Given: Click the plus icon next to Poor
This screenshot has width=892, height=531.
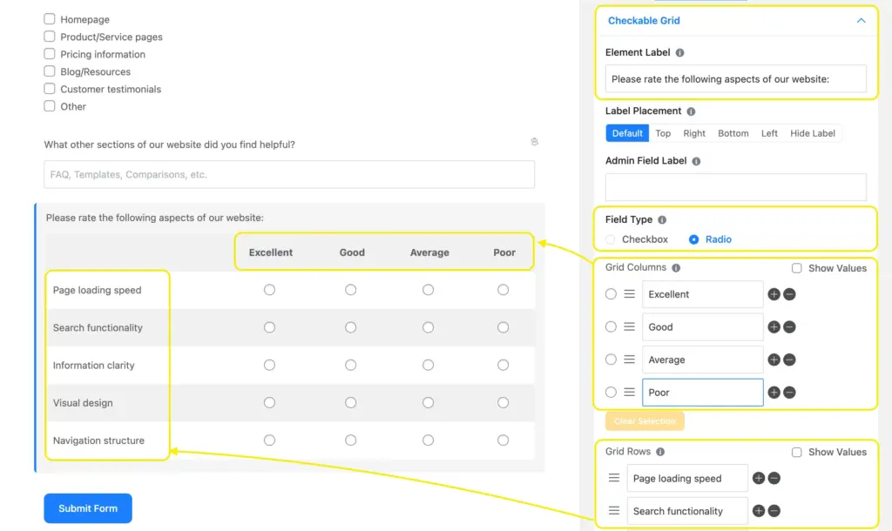Looking at the screenshot, I should pyautogui.click(x=774, y=392).
